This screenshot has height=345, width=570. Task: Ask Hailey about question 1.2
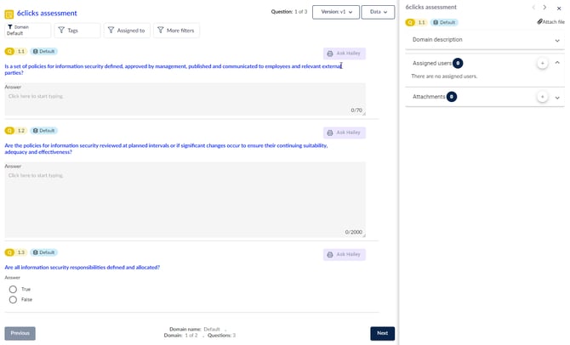coord(344,133)
